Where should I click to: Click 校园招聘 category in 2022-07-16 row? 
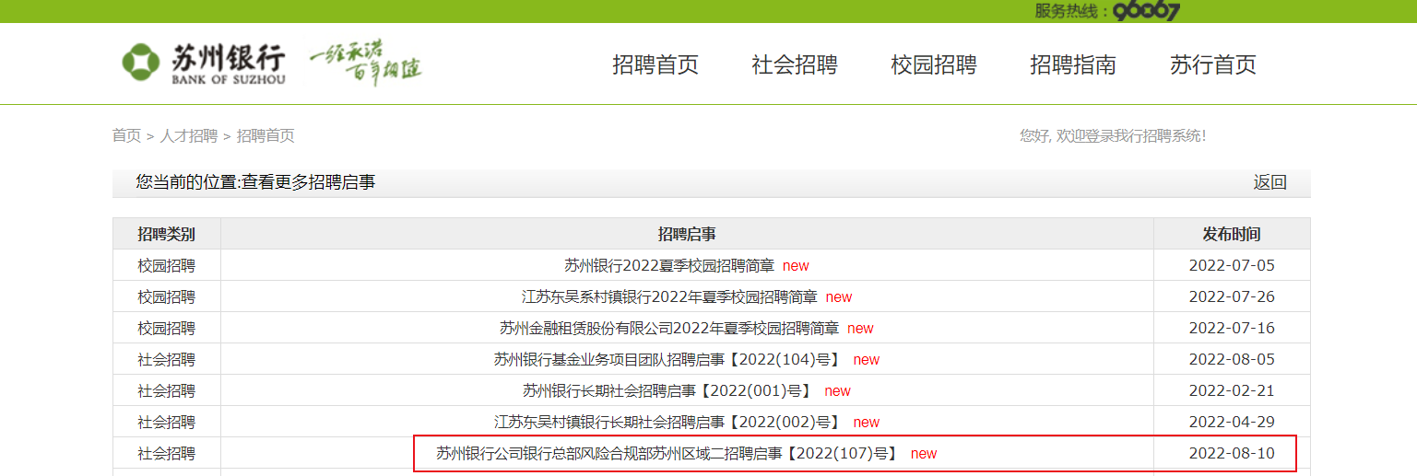167,328
